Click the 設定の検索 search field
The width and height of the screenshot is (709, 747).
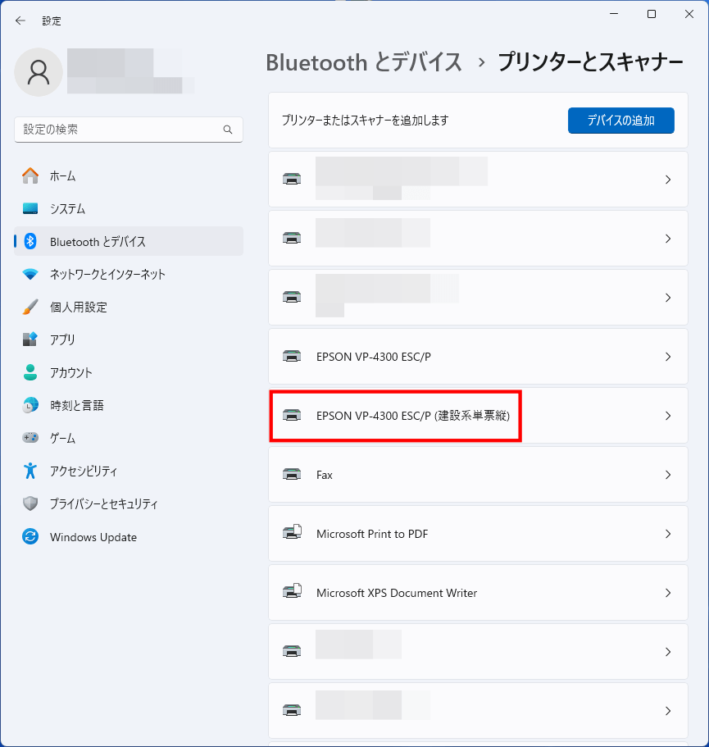(119, 130)
